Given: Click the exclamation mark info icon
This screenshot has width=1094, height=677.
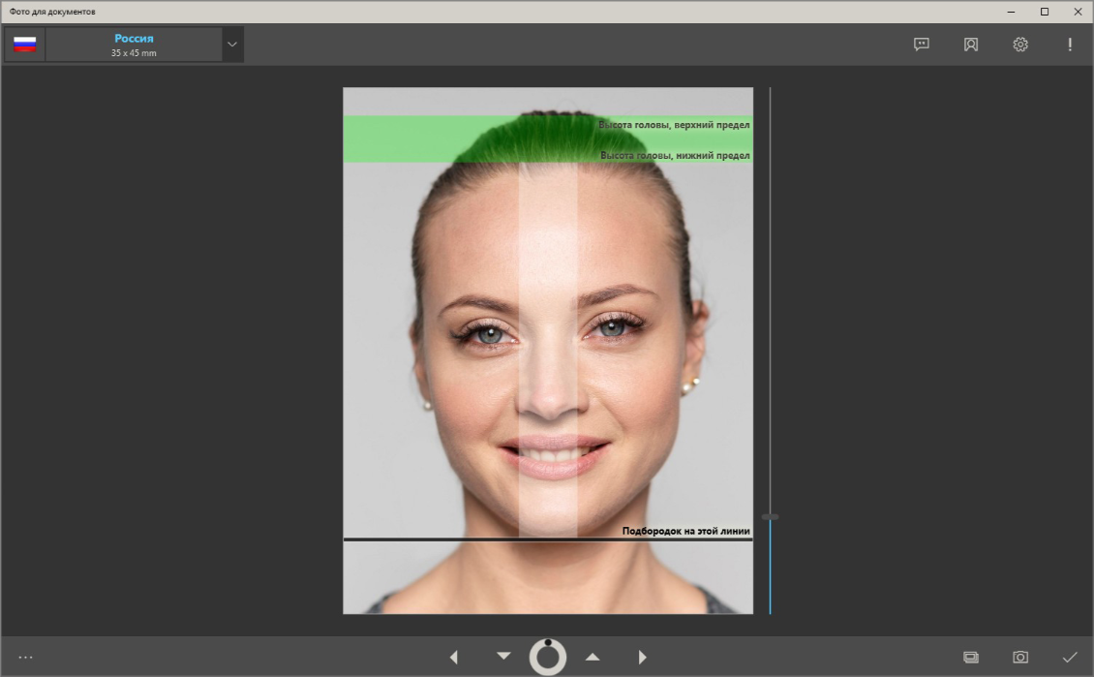Looking at the screenshot, I should click(1070, 45).
